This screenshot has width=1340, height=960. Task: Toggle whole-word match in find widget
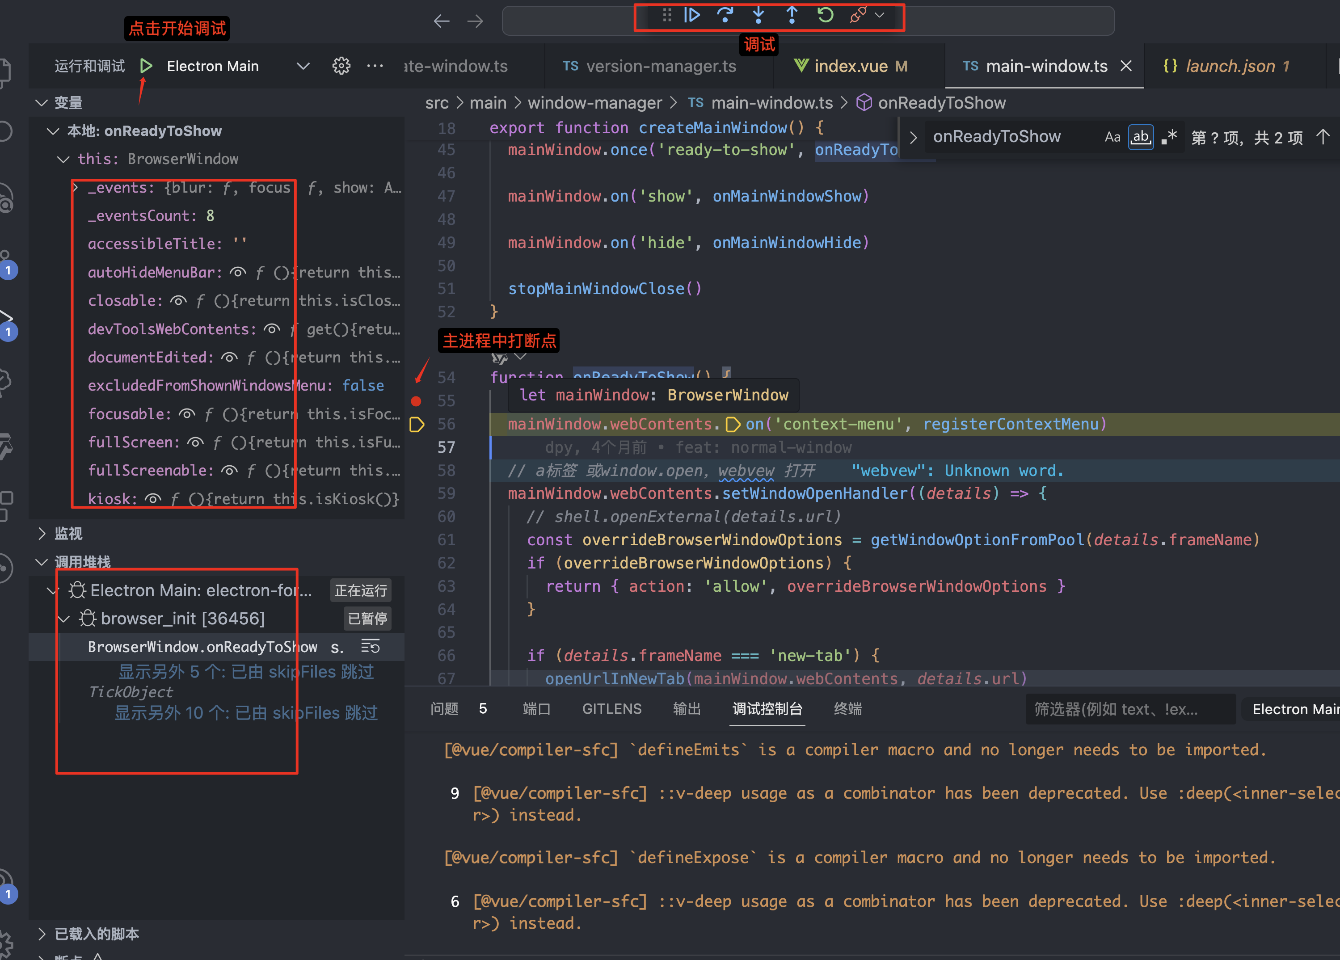[x=1140, y=137]
